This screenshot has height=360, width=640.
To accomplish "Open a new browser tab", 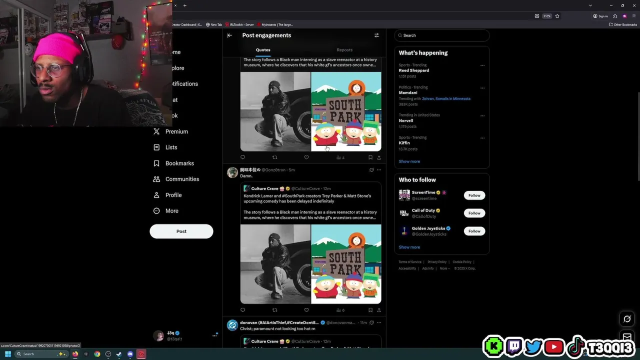I will pos(184,5).
